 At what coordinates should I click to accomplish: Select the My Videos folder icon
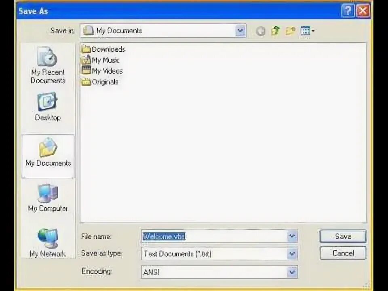pyautogui.click(x=86, y=71)
